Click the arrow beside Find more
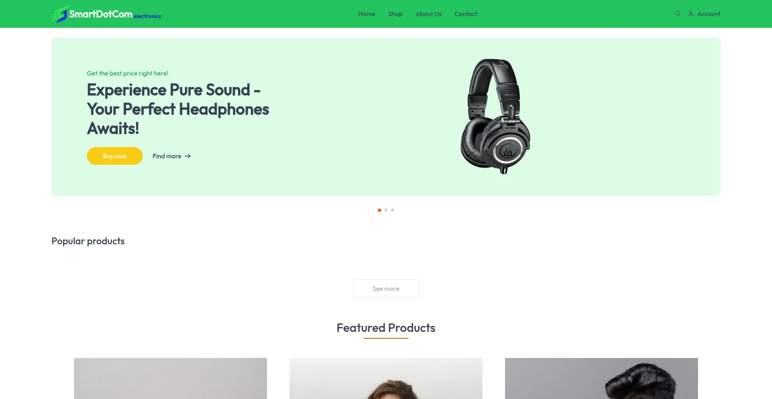This screenshot has height=399, width=772. pos(188,156)
